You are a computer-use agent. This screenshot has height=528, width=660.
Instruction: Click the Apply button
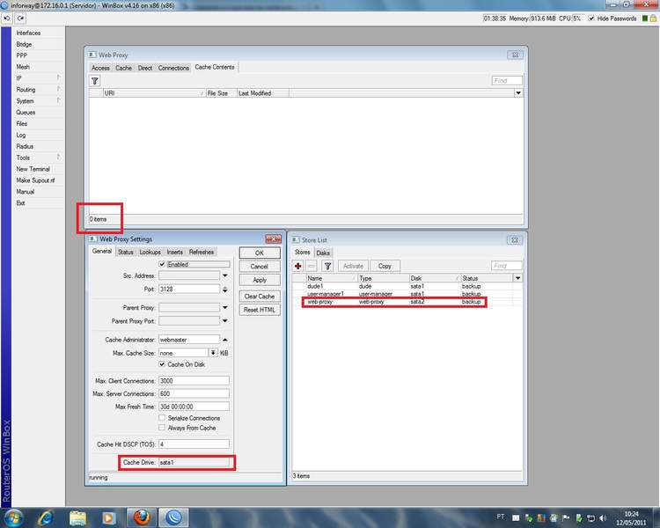(260, 280)
